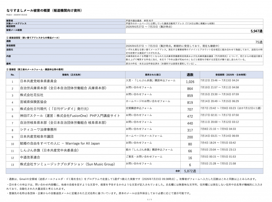The image size is (272, 202).
Task: Click the 確認期間 value 2026年6月27日 〜 7月23日（集計時点）
Action: point(149,27)
